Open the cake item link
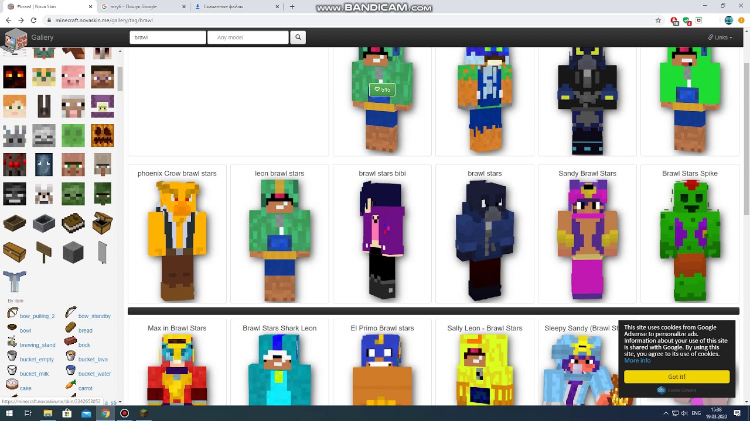The image size is (750, 421). (x=26, y=388)
